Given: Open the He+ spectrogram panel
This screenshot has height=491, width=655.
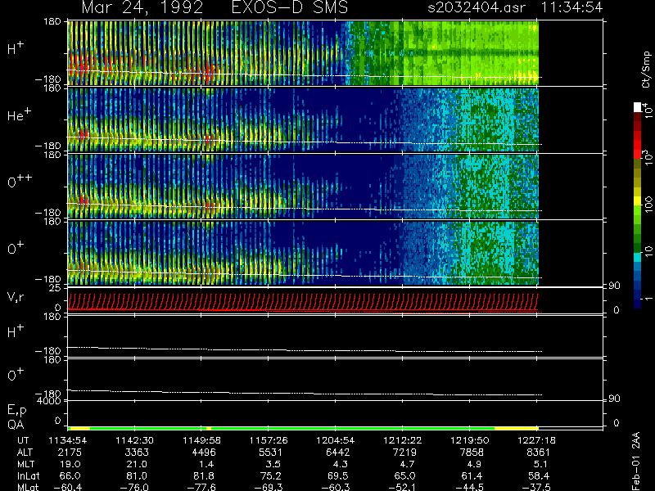Looking at the screenshot, I should click(303, 119).
